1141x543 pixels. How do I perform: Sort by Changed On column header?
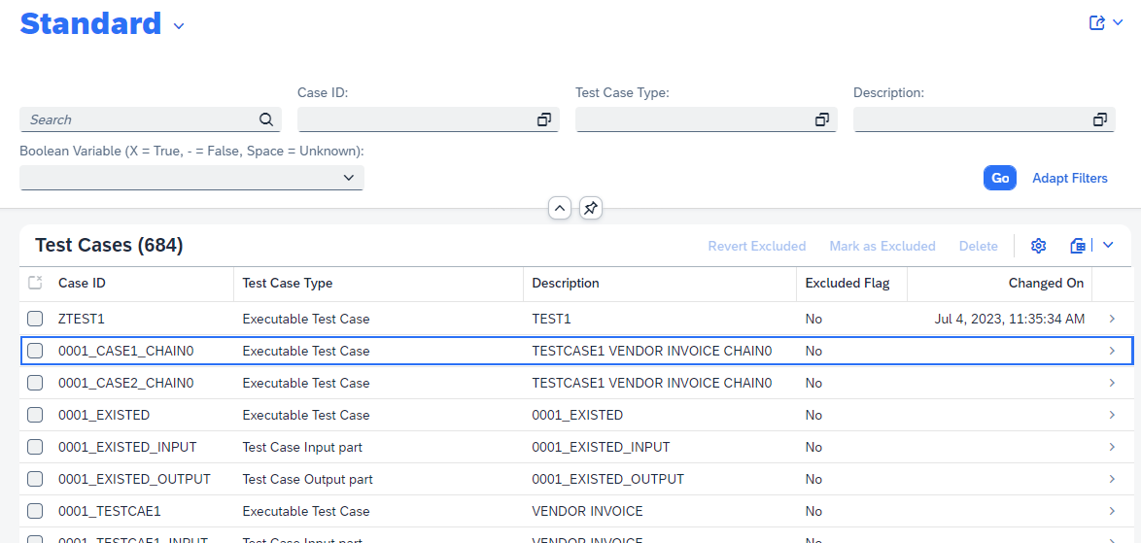[x=1046, y=284]
